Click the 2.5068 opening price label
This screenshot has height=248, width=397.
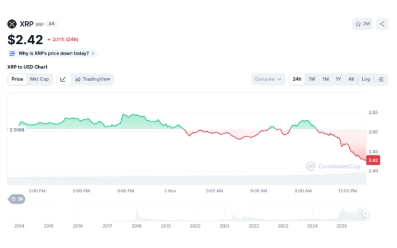[17, 130]
